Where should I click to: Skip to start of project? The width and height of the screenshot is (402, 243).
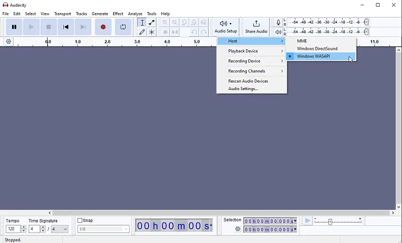click(x=66, y=27)
